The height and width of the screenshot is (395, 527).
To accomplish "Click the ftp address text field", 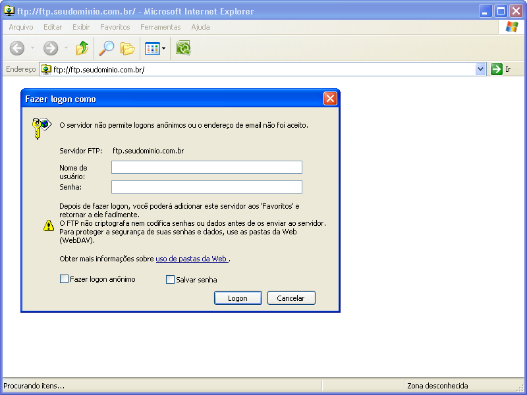I will click(262, 69).
